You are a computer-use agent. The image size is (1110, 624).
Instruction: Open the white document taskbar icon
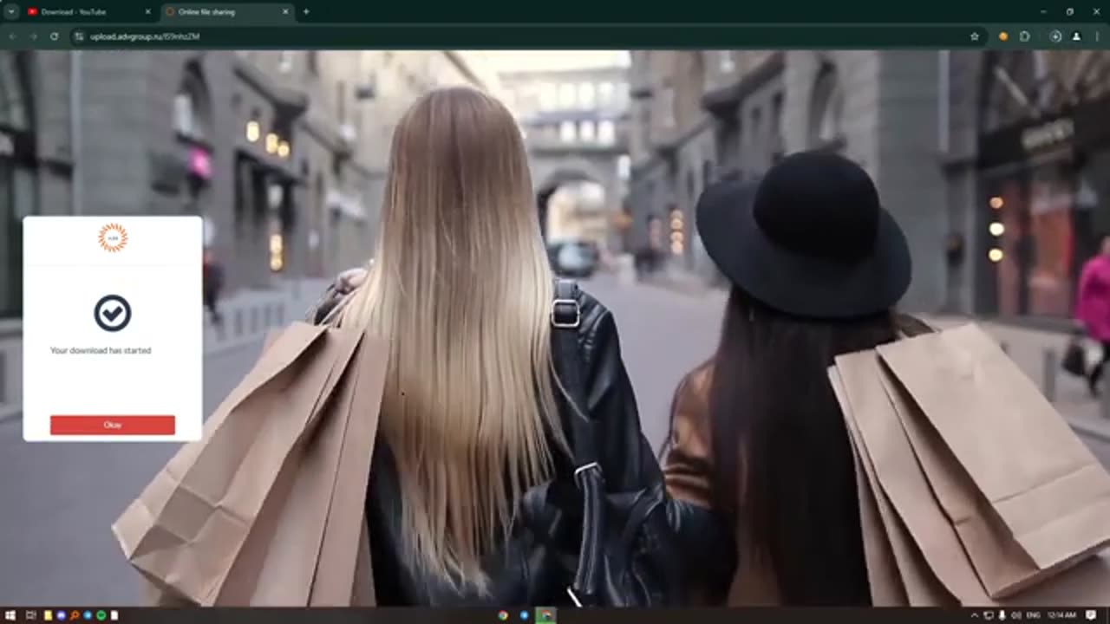click(114, 615)
